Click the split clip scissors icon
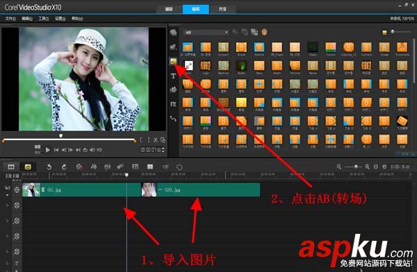This screenshot has height=272, width=417. point(156,140)
